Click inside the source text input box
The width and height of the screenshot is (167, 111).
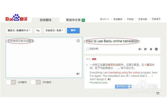coord(44,57)
